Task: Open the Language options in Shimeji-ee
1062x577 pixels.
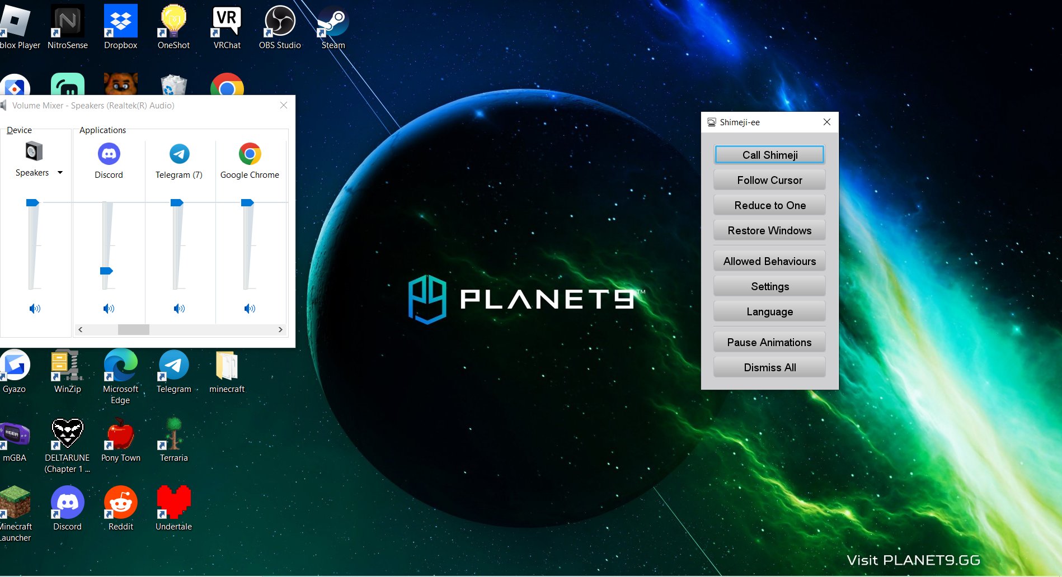Action: (769, 311)
